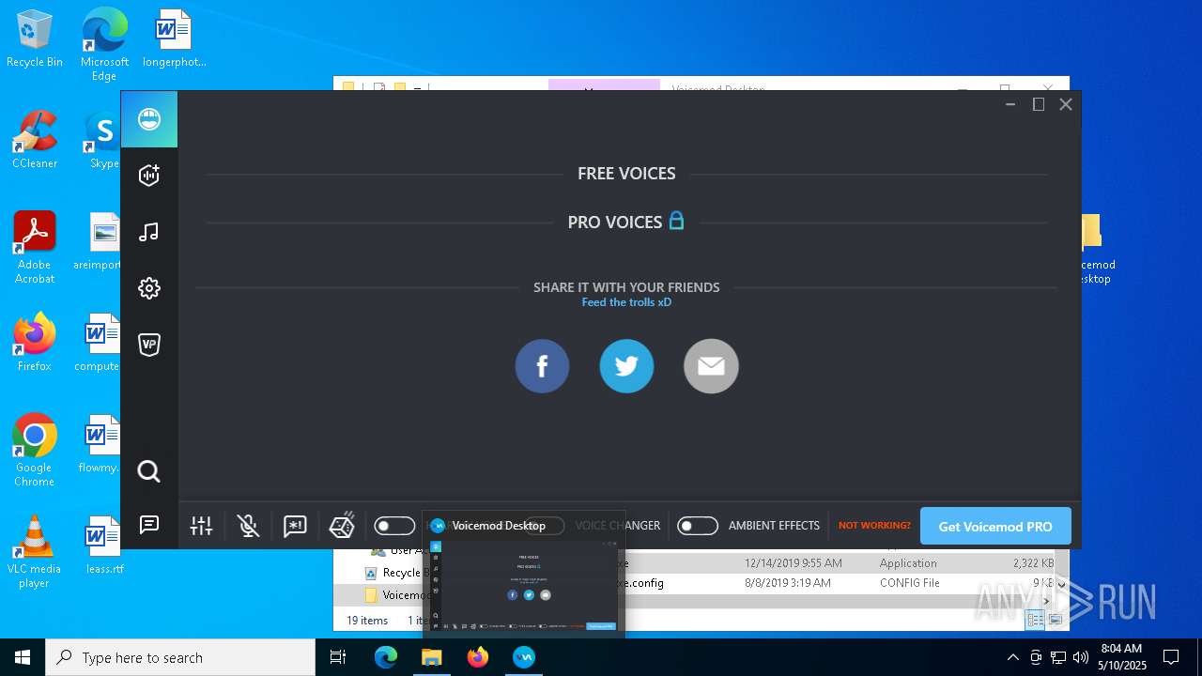Open File Explorer from the taskbar
The image size is (1202, 676).
[432, 657]
